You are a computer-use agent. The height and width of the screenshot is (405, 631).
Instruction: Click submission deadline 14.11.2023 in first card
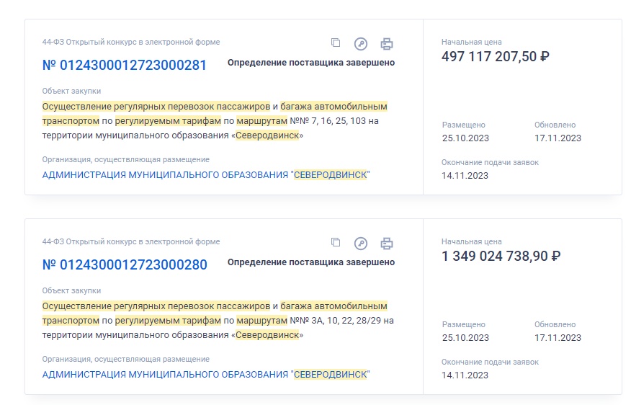465,176
